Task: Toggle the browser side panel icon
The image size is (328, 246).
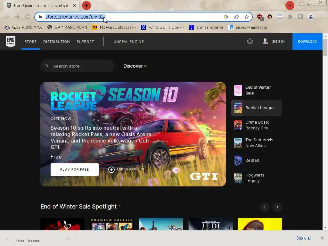Action: pos(300,17)
